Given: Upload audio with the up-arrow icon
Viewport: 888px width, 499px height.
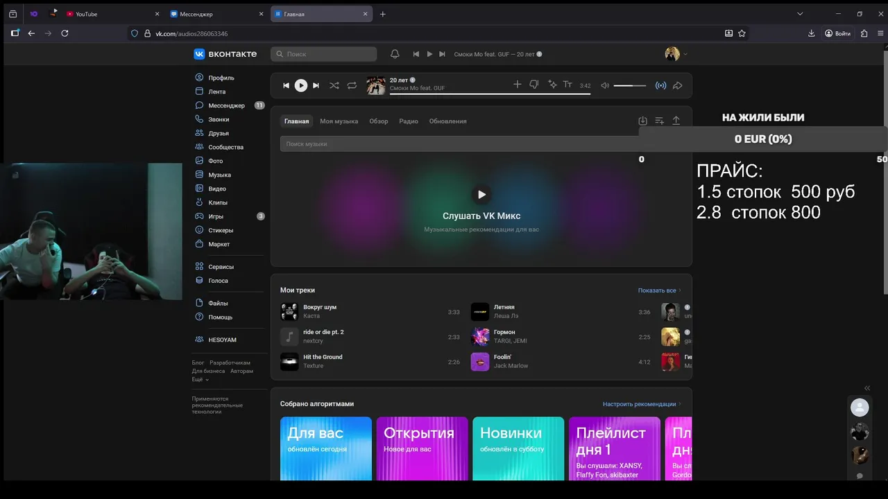Looking at the screenshot, I should click(x=676, y=121).
